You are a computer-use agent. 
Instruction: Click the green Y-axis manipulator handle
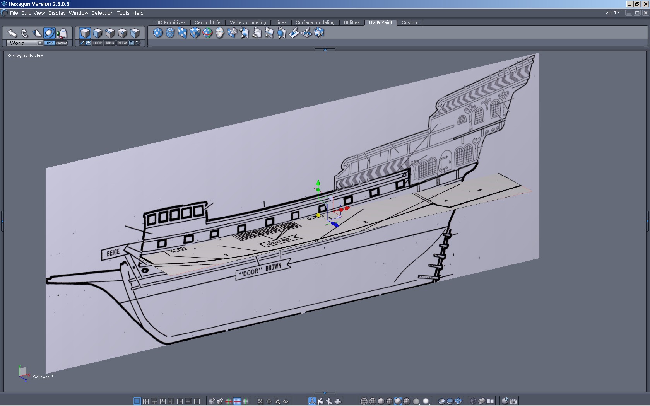(x=318, y=183)
